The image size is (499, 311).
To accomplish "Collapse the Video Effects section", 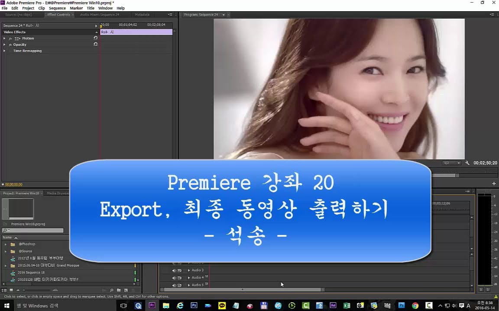I will click(x=97, y=32).
